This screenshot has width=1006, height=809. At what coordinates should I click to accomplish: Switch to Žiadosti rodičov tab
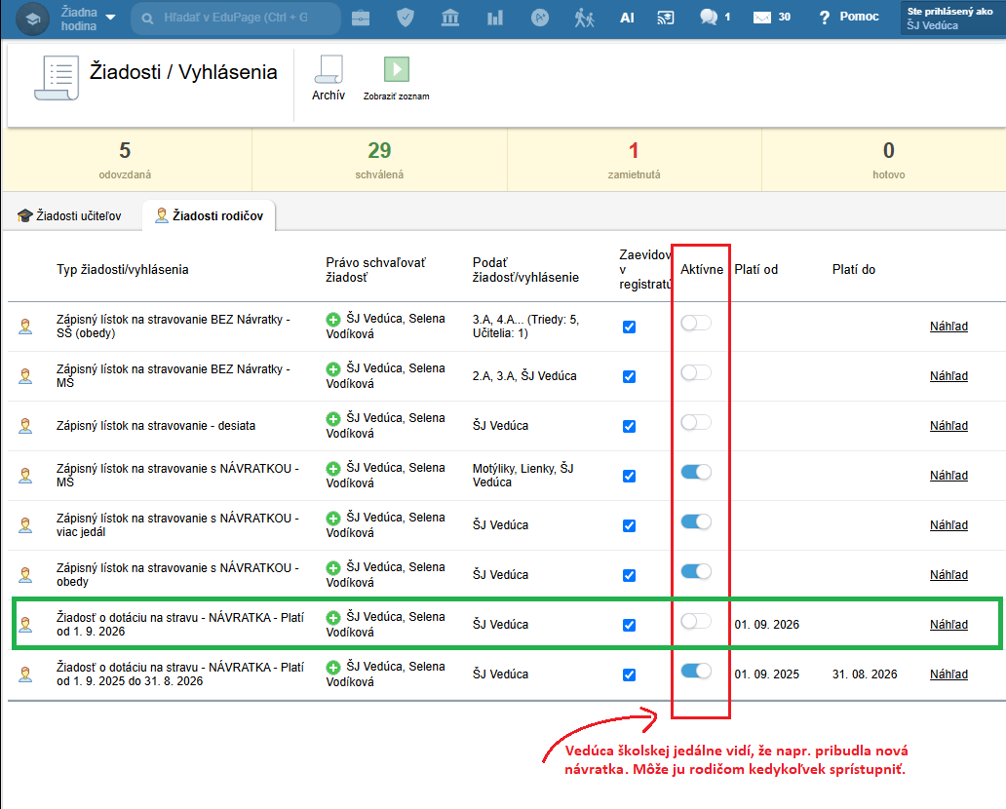[210, 215]
